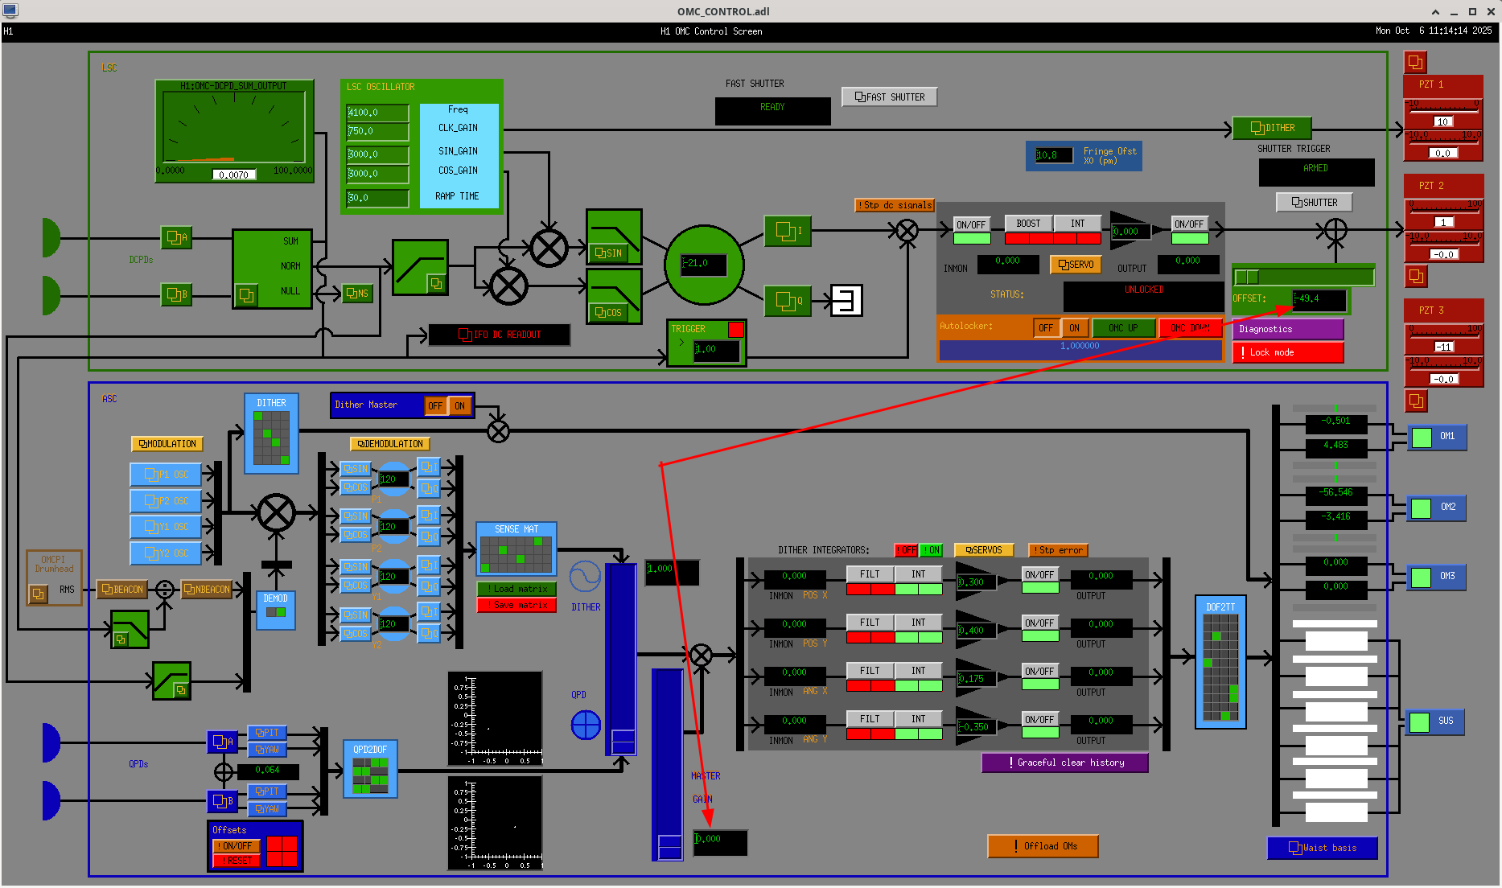This screenshot has height=888, width=1502.
Task: Switch the Autolocker OFF
Action: click(1046, 328)
